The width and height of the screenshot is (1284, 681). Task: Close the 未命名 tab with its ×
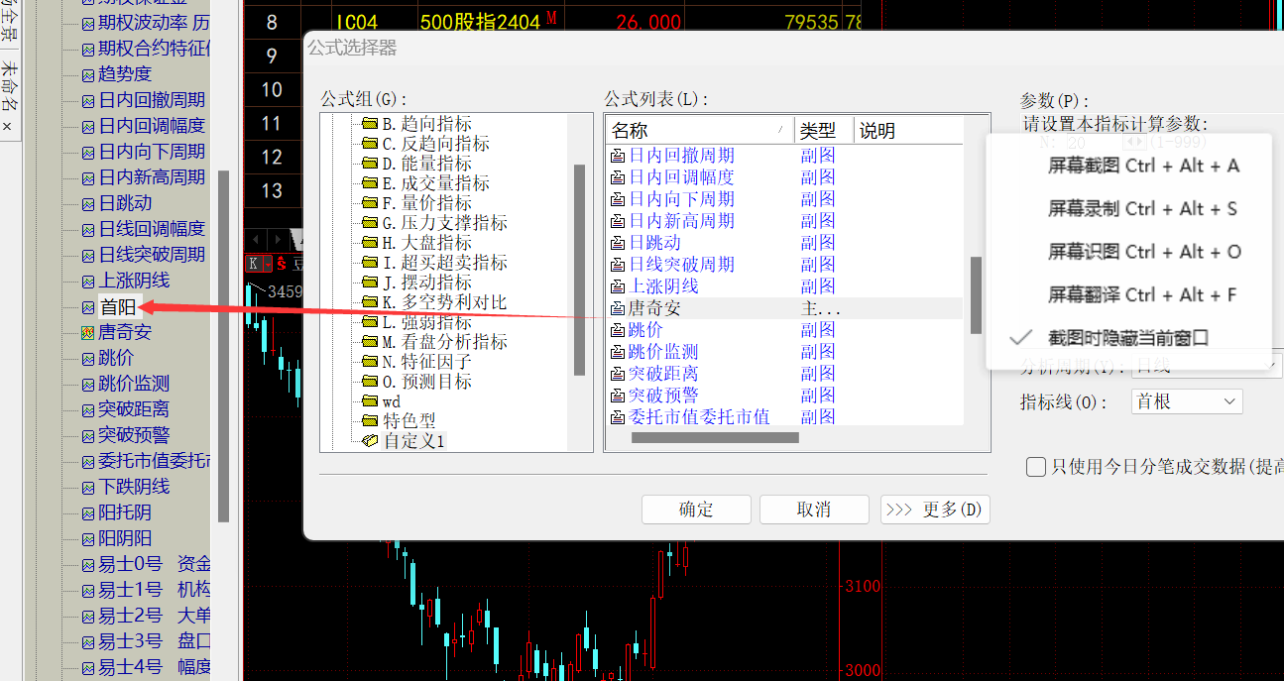(7, 127)
